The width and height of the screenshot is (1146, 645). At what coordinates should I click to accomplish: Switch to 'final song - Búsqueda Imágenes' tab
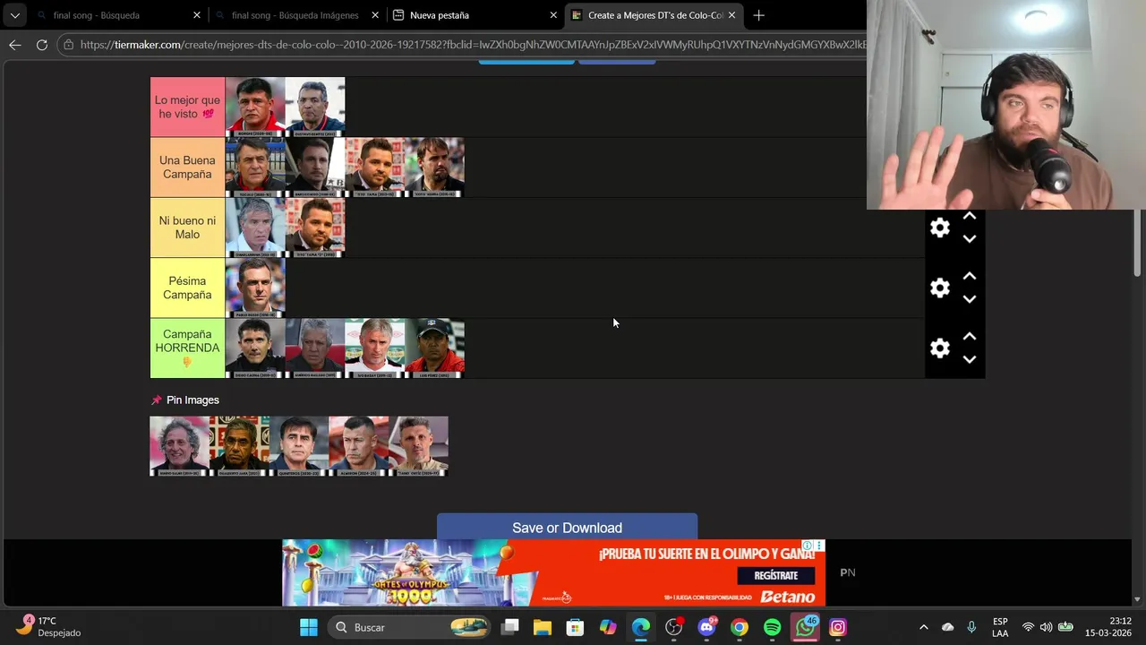pyautogui.click(x=295, y=15)
